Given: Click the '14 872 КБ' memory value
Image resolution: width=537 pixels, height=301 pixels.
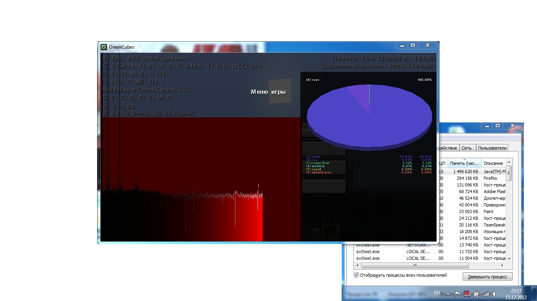Looking at the screenshot, I should click(469, 238).
